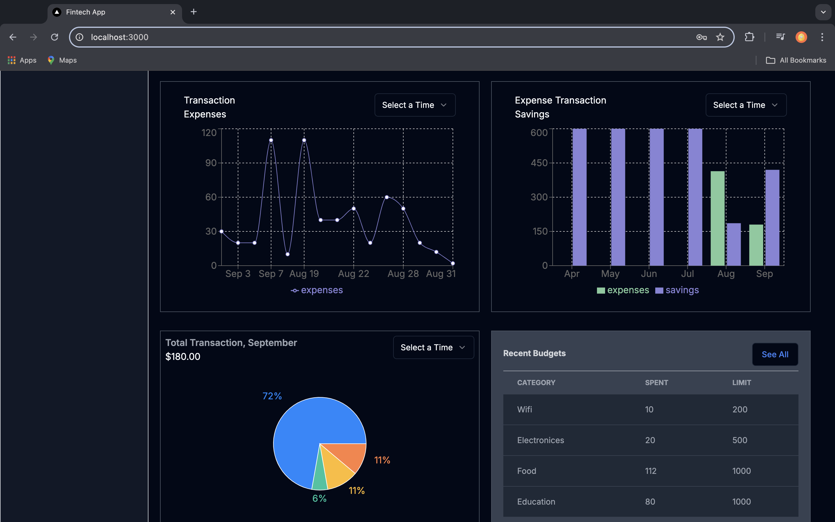This screenshot has width=835, height=522.
Task: Expand Select a Time for Total Transaction
Action: tap(433, 347)
